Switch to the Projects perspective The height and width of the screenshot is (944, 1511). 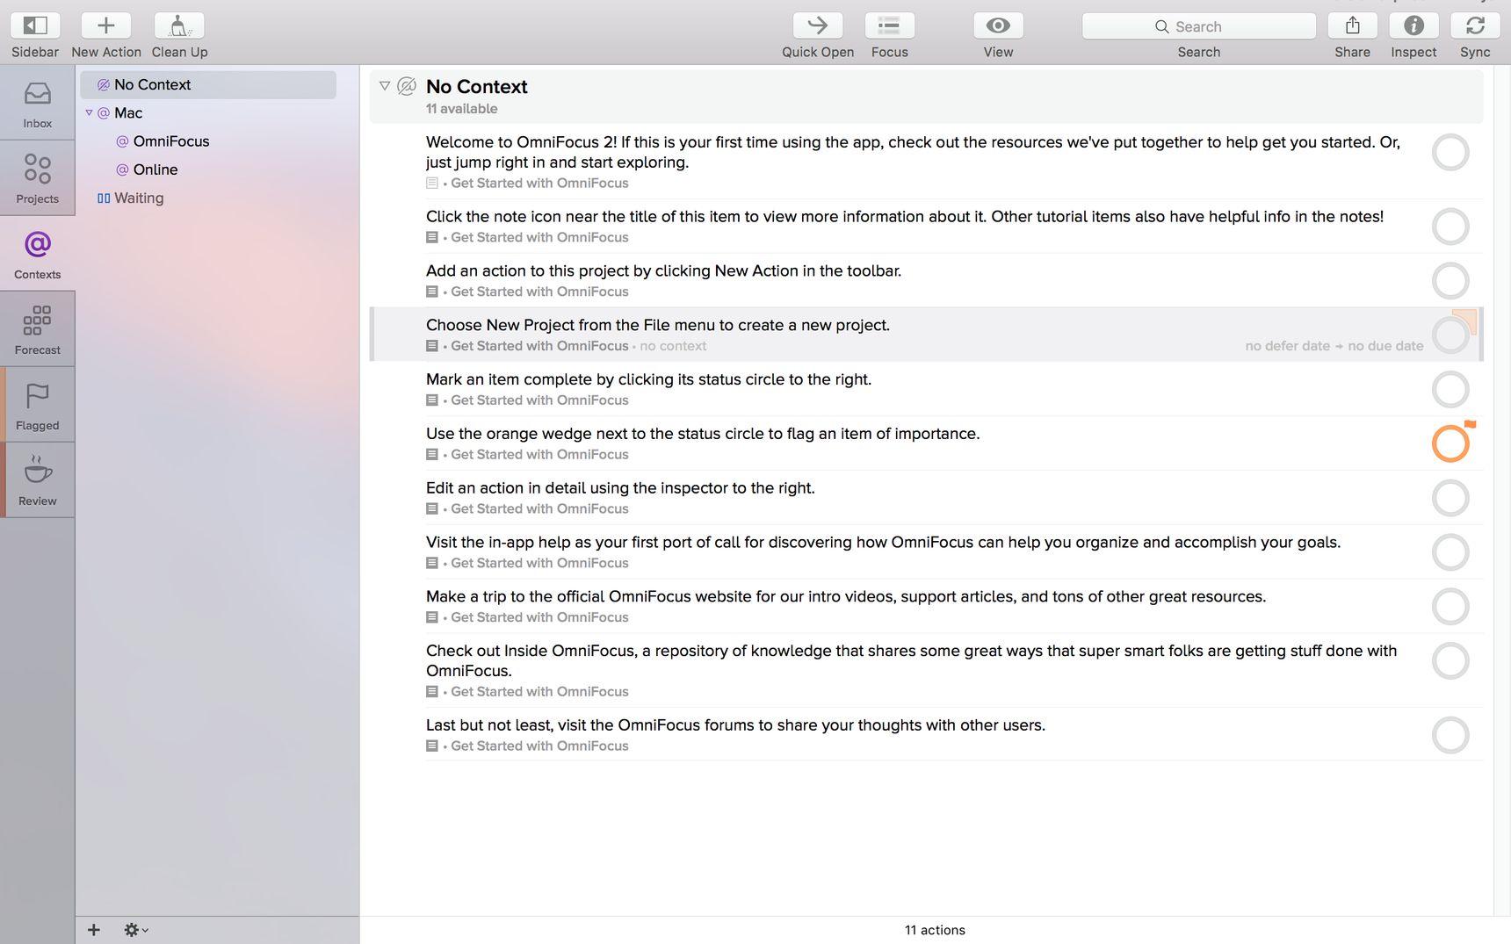tap(37, 178)
